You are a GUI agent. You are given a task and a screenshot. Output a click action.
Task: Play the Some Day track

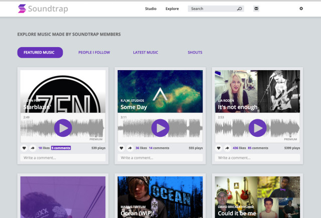click(160, 128)
